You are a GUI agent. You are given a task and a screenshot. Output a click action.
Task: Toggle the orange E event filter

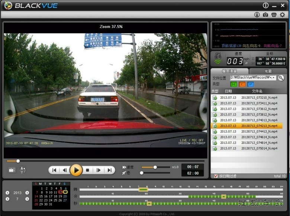(x=242, y=84)
